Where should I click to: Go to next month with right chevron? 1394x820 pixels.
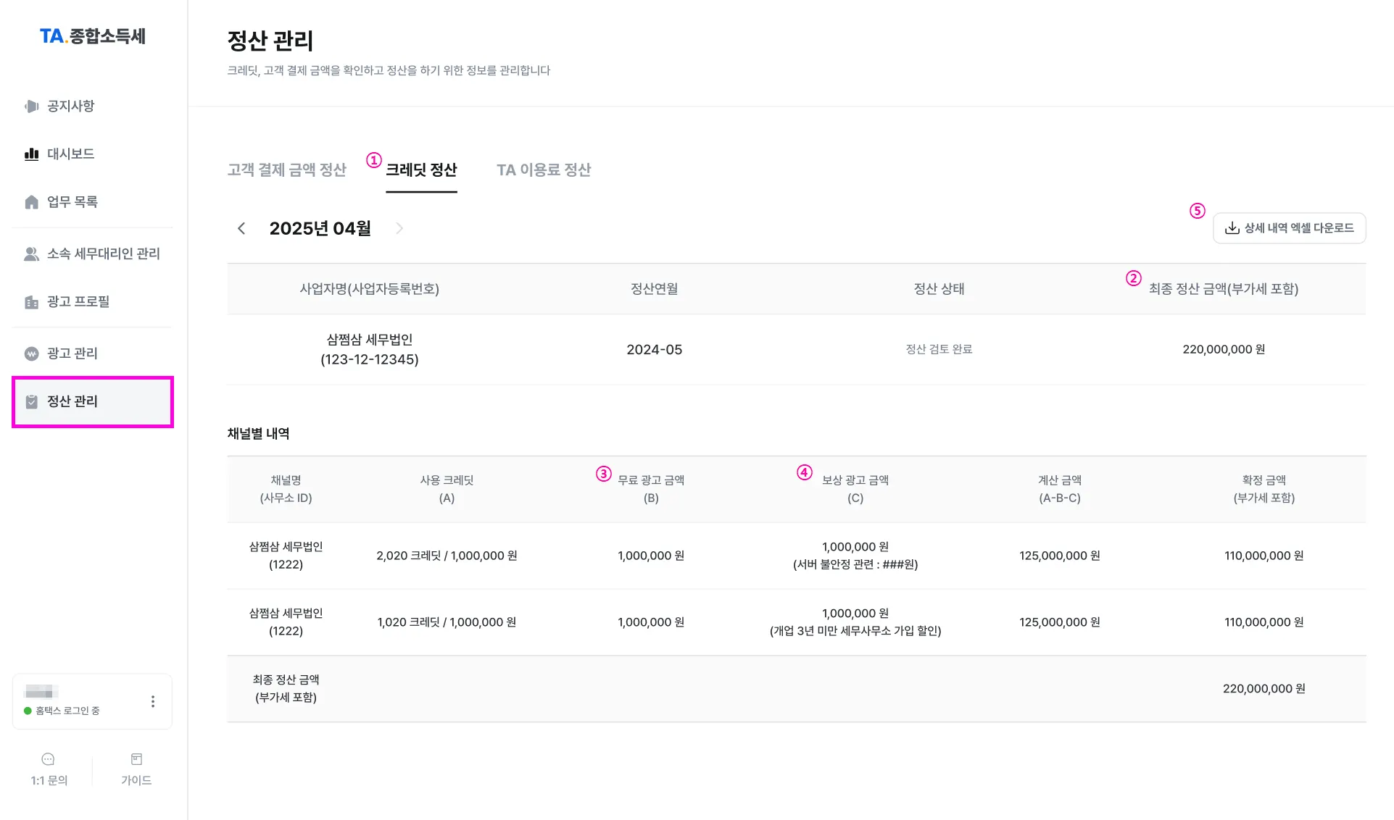pyautogui.click(x=399, y=229)
